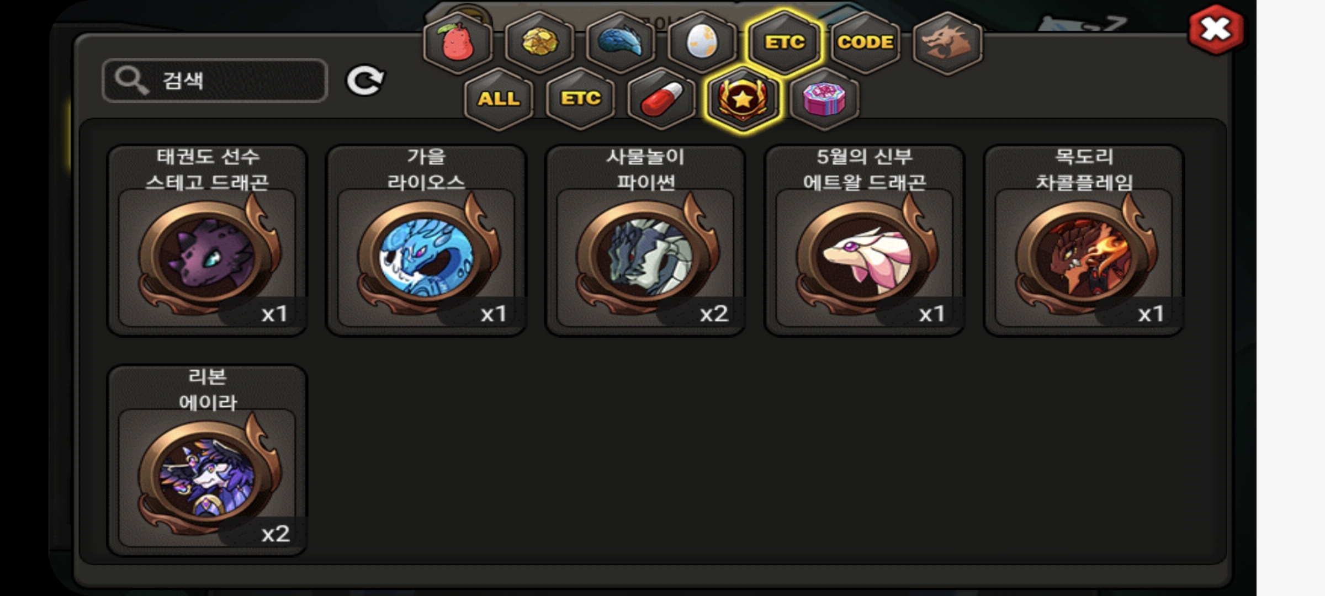
Task: Select 리본 에이라 skin item
Action: pos(207,460)
